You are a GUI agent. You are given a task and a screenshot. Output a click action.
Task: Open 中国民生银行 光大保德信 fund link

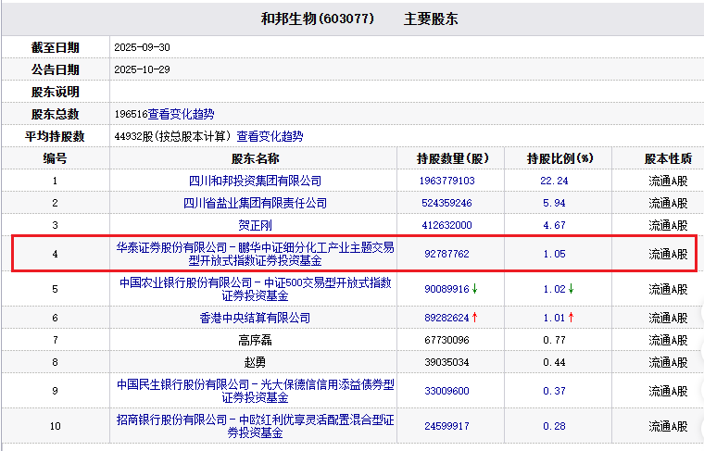[x=255, y=390]
